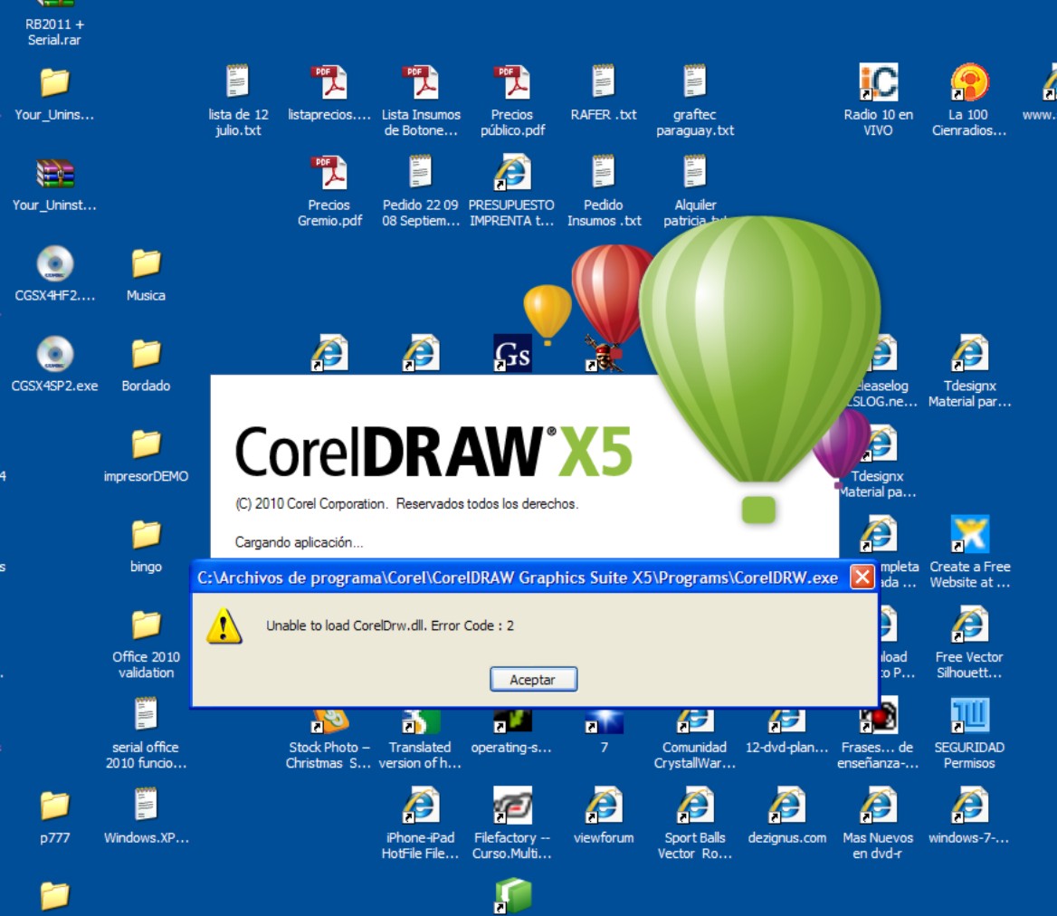
Task: Click the CorelDRAW X5 splash logo
Action: tap(433, 451)
